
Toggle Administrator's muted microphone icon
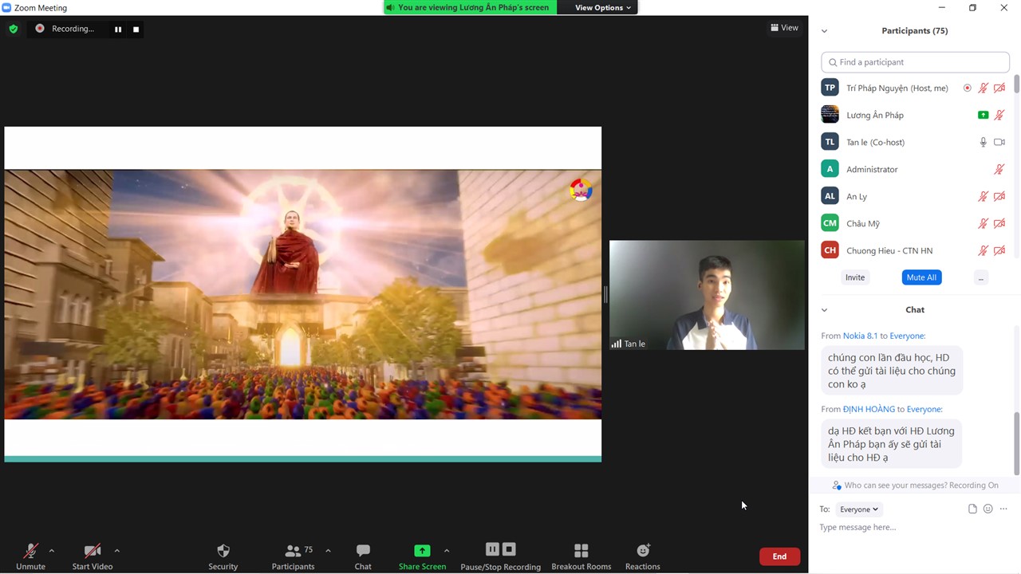pyautogui.click(x=999, y=169)
